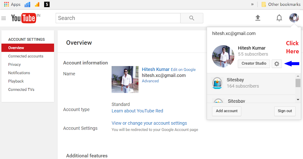Open Connected accounts settings
The image size is (303, 159).
tap(26, 56)
